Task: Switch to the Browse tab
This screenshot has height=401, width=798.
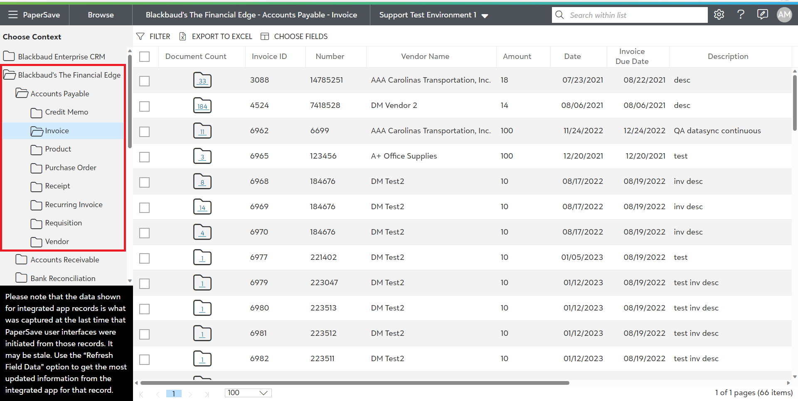Action: (x=101, y=15)
